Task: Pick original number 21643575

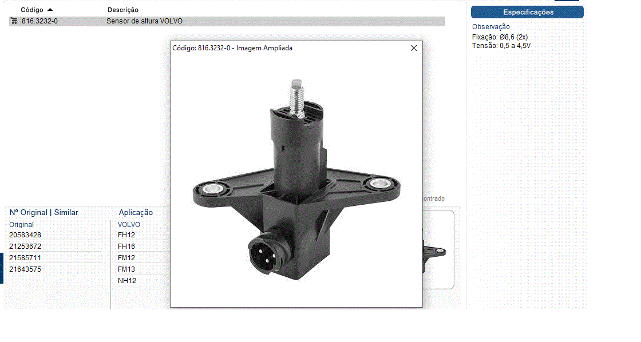Action: pyautogui.click(x=25, y=269)
